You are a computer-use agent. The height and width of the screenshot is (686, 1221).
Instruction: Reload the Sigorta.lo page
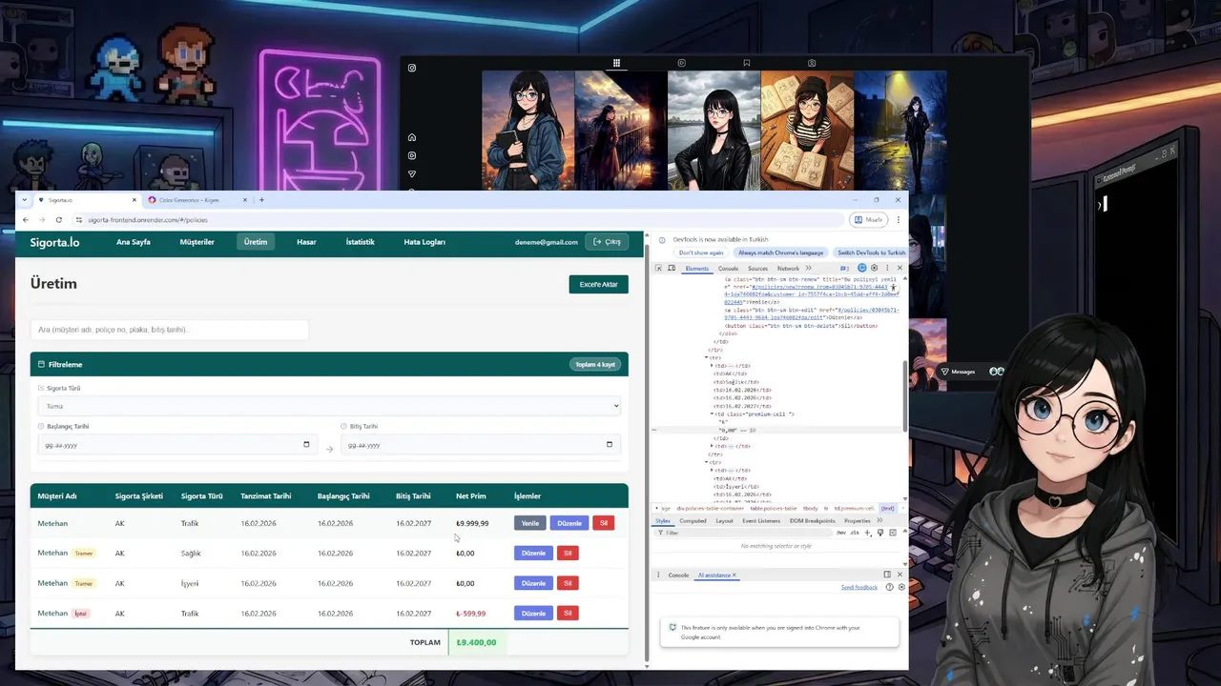click(x=58, y=219)
